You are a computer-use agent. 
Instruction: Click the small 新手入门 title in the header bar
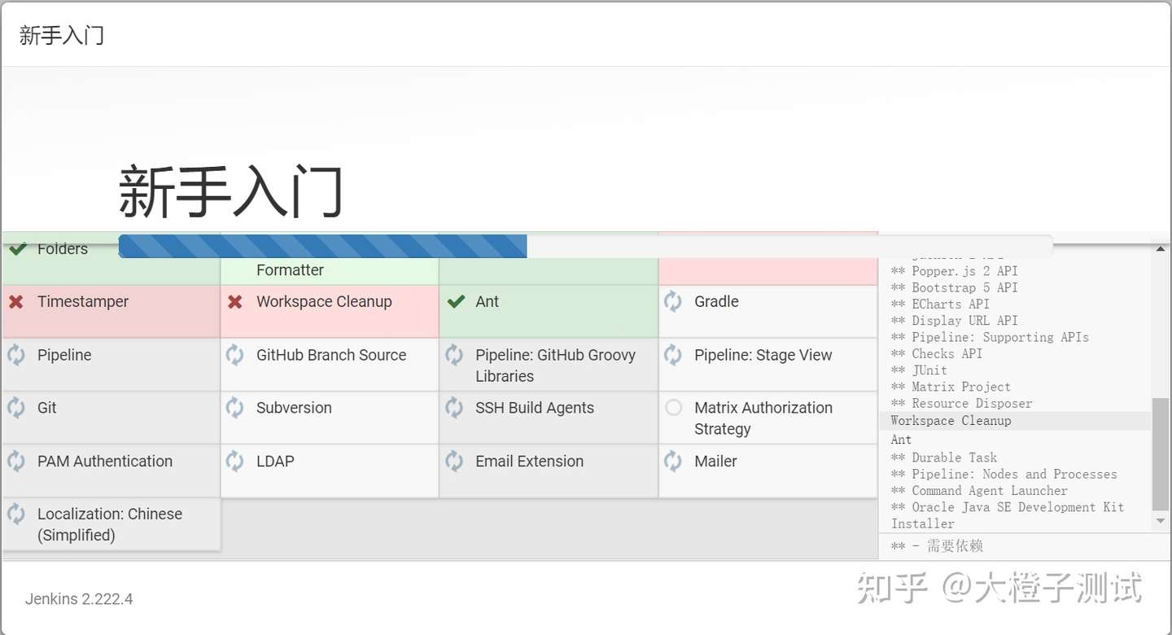(x=62, y=35)
